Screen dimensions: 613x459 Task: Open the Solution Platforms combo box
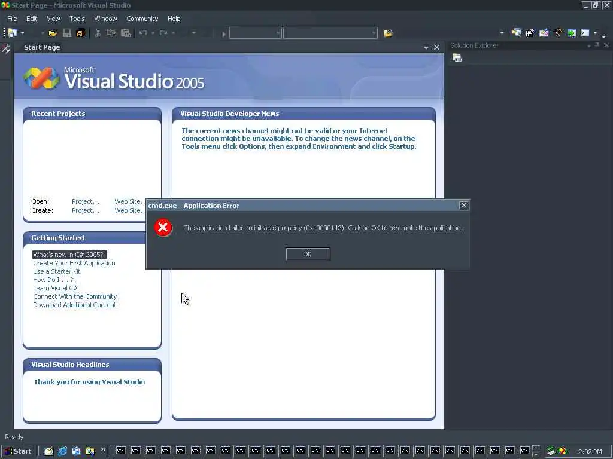pos(330,33)
